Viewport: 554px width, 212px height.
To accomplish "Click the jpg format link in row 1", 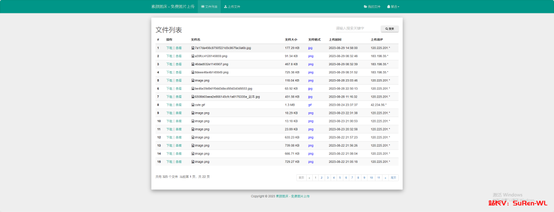I will pos(310,48).
